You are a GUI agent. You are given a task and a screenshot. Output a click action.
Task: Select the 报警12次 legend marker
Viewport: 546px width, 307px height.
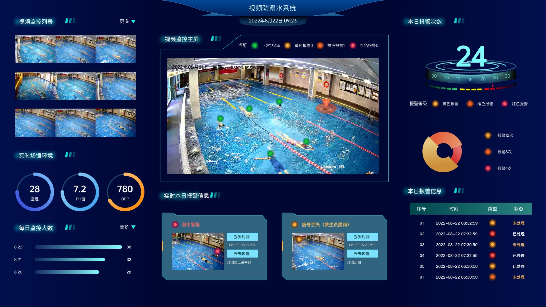point(488,136)
